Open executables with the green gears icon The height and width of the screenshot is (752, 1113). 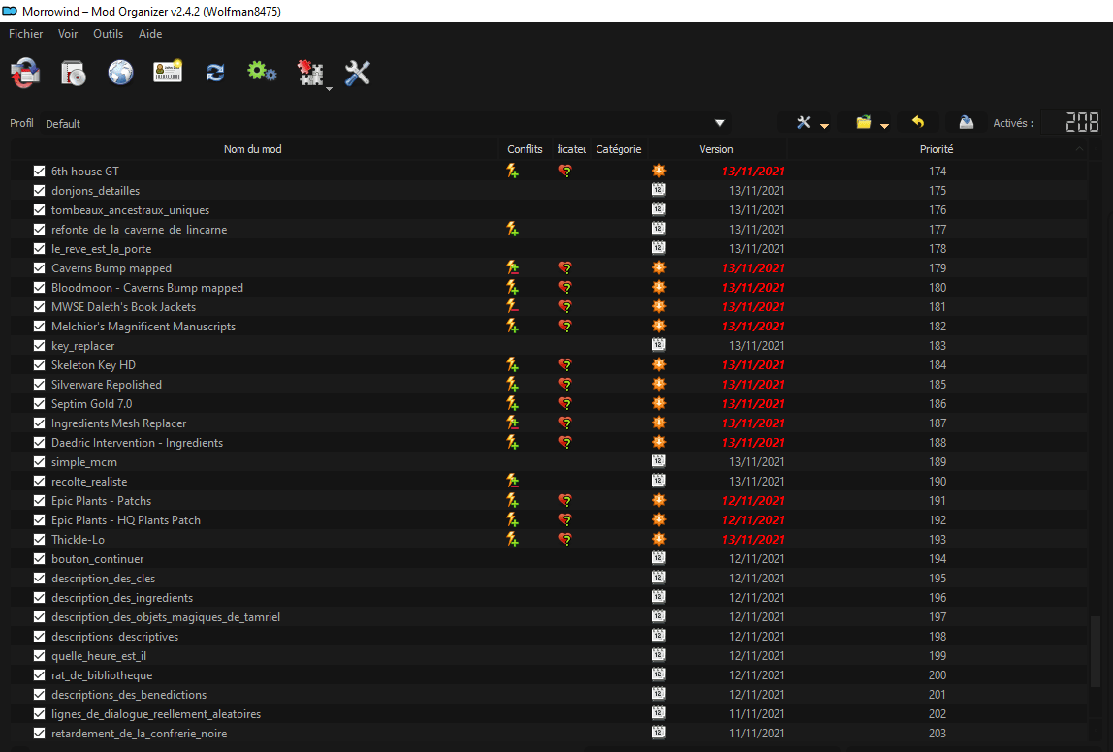[x=262, y=73]
